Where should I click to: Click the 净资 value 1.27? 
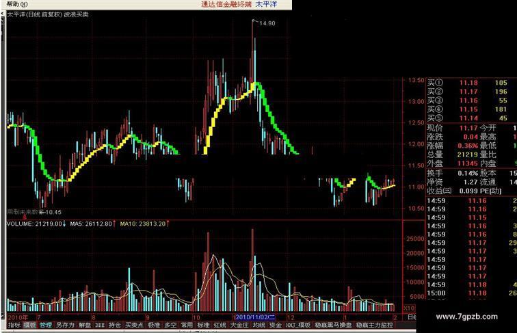(470, 182)
